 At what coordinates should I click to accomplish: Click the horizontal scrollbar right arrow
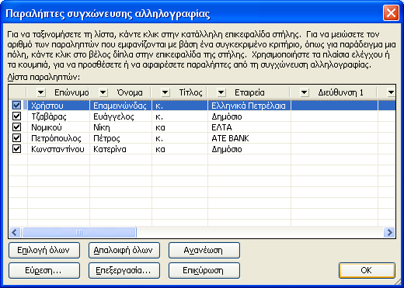pos(389,232)
